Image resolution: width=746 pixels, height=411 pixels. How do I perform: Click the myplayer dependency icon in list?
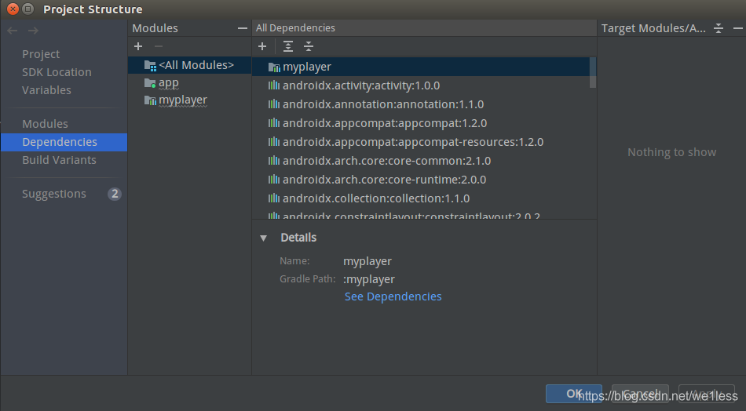click(274, 67)
